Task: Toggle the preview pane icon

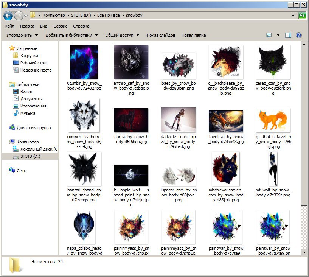Action: pos(288,35)
